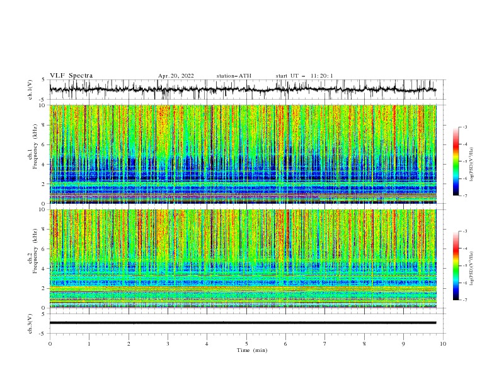This screenshot has height=386, width=499.
Task: Click the time axis tick labeled 9
Action: pyautogui.click(x=403, y=344)
